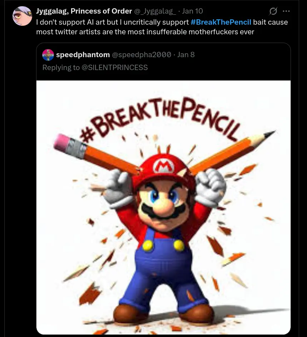
Task: Open the Jan 10 timestamp link
Action: [192, 11]
